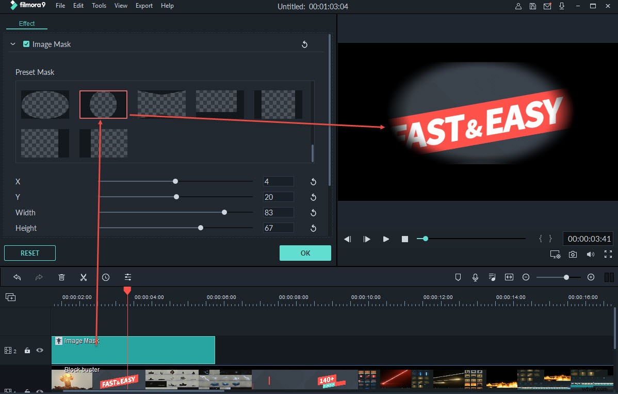This screenshot has width=618, height=394.
Task: Click the OK button to apply mask
Action: click(305, 253)
